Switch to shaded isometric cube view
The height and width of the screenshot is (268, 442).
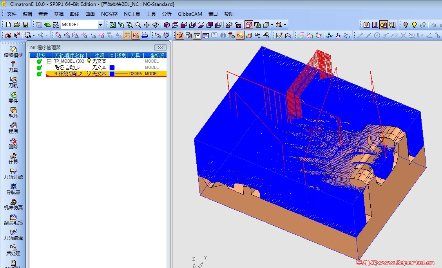click(x=167, y=25)
